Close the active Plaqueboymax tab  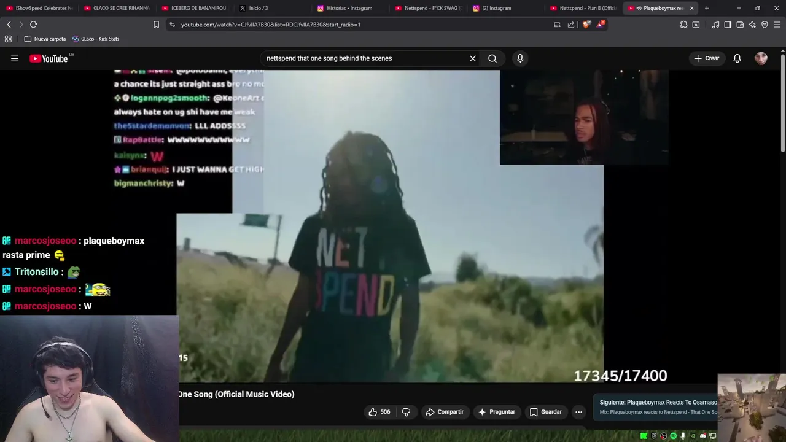tap(692, 8)
